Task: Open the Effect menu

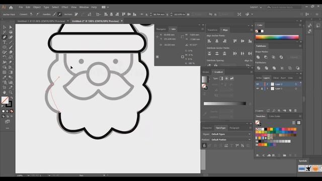Action: (65, 7)
